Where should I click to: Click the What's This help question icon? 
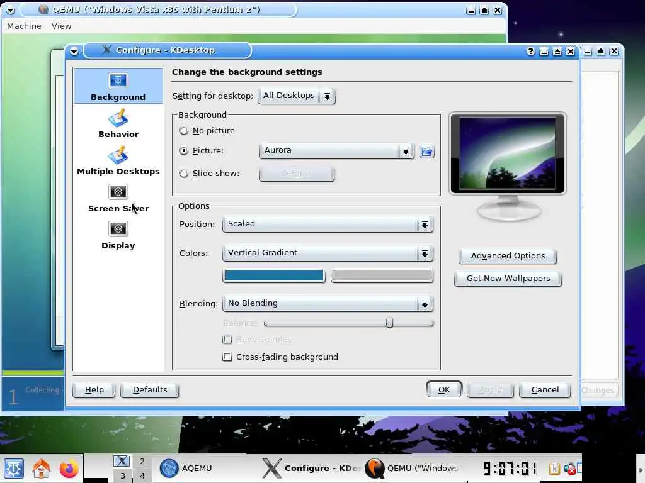pos(530,52)
